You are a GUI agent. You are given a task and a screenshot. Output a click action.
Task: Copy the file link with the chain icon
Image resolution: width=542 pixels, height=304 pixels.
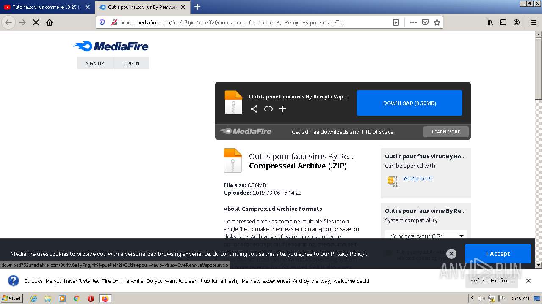[x=268, y=109]
